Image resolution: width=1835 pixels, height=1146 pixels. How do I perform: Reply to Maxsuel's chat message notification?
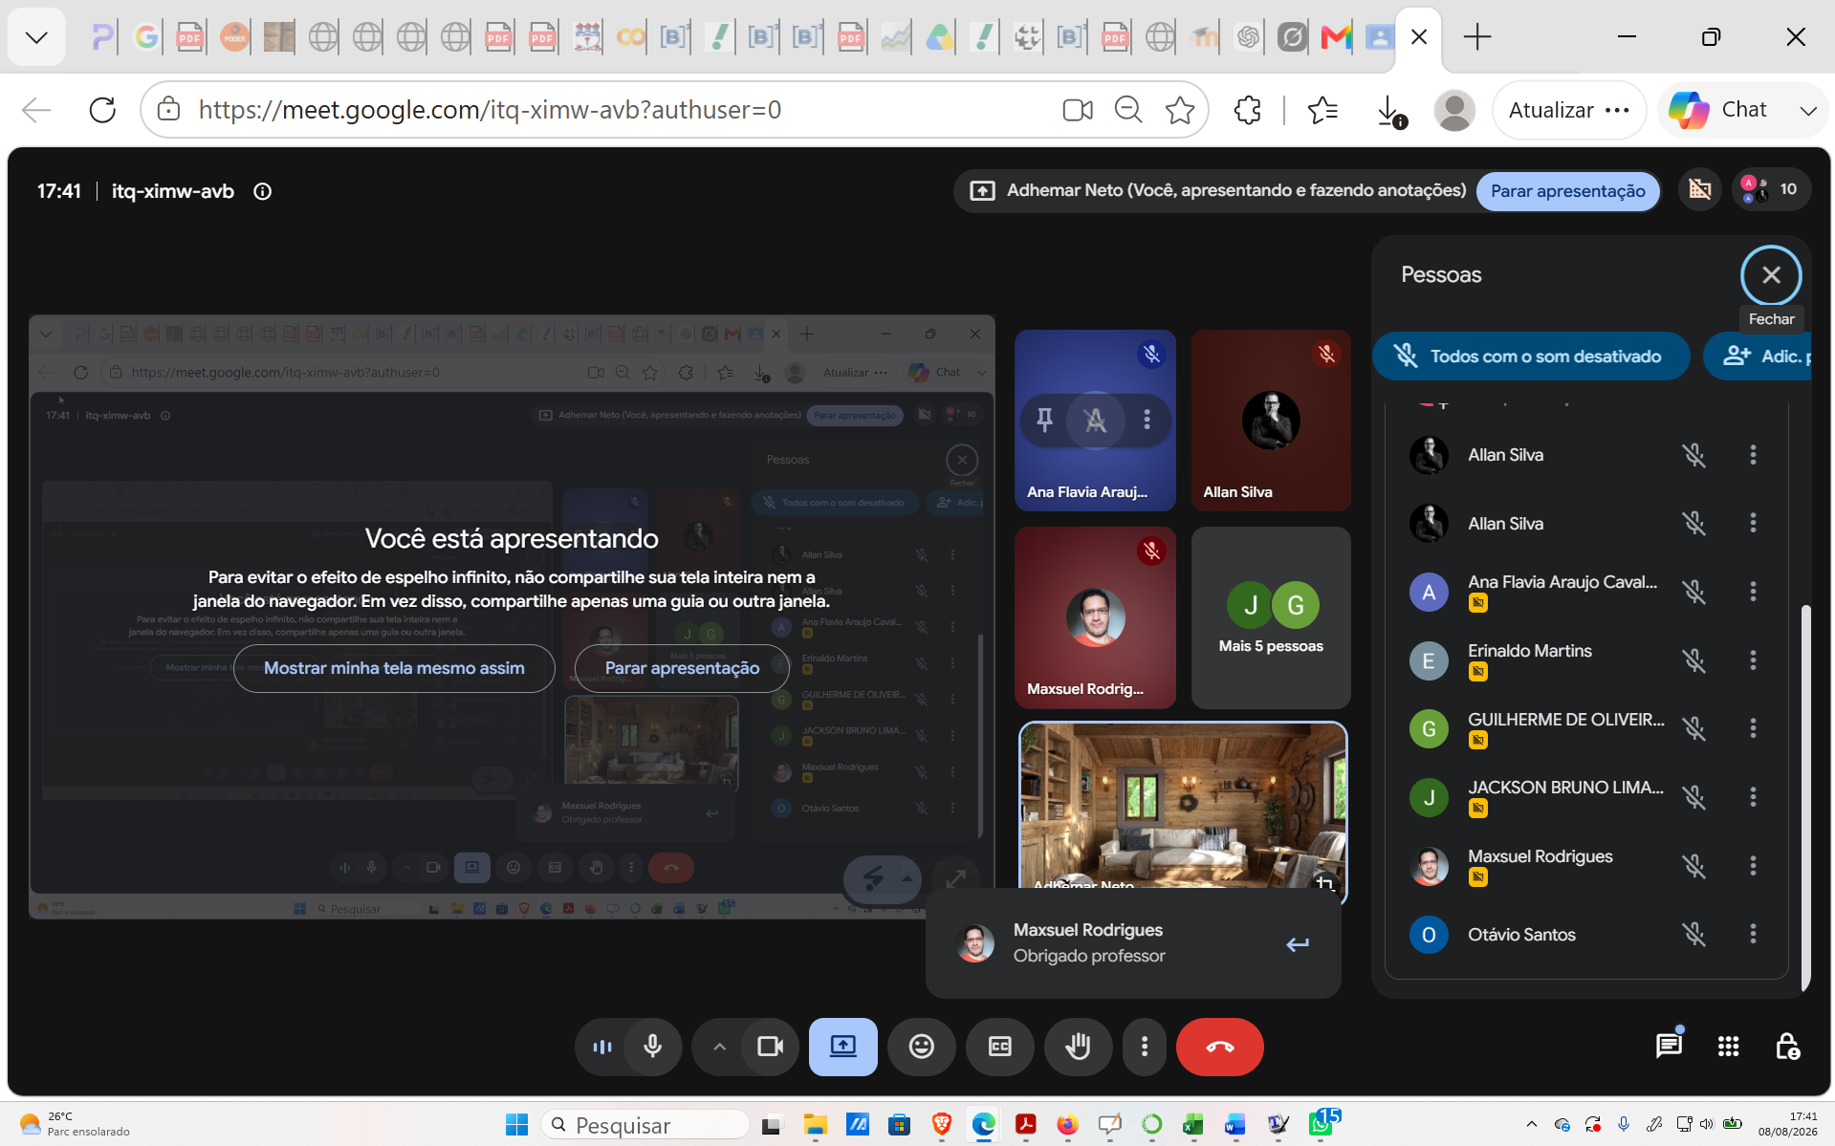[x=1298, y=944]
